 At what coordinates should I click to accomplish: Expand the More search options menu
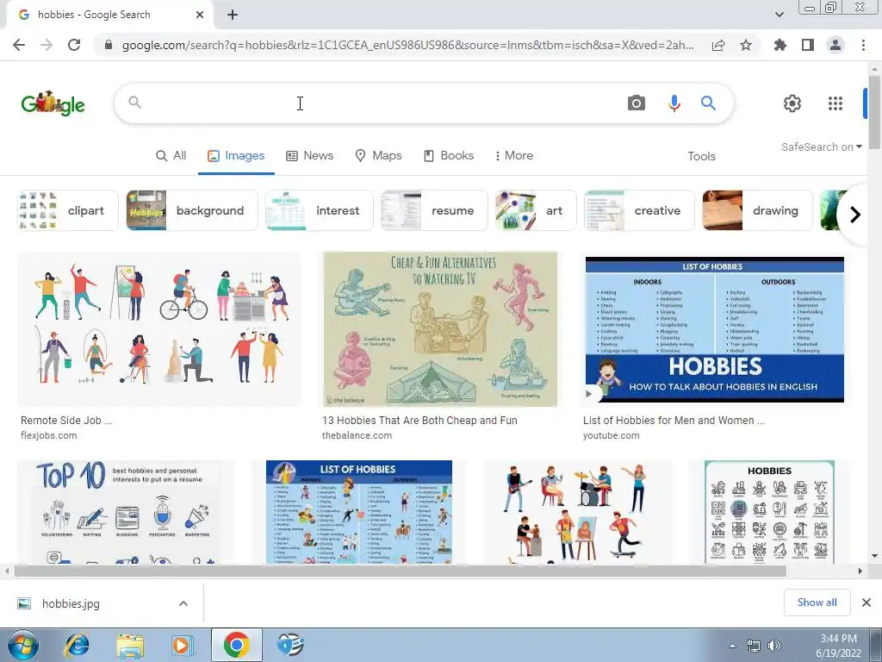point(513,156)
